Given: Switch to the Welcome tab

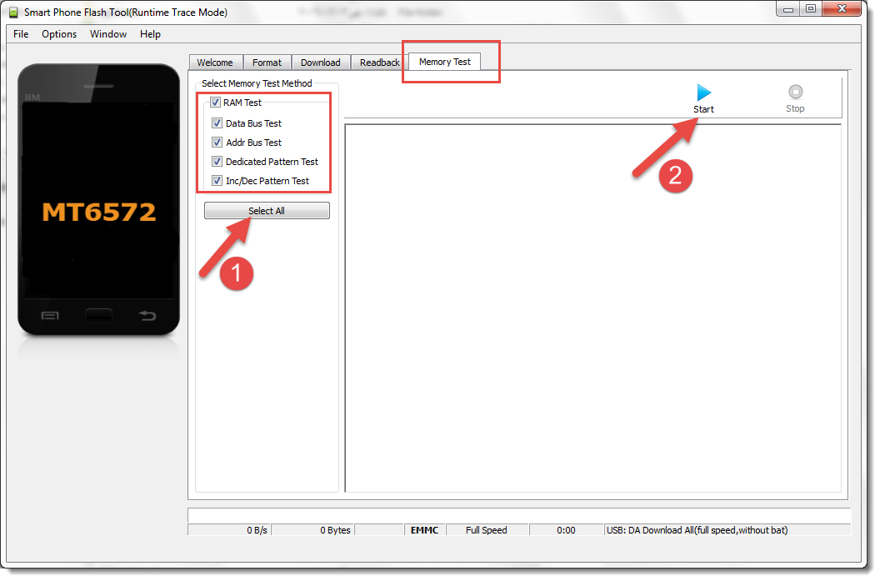Looking at the screenshot, I should 216,63.
